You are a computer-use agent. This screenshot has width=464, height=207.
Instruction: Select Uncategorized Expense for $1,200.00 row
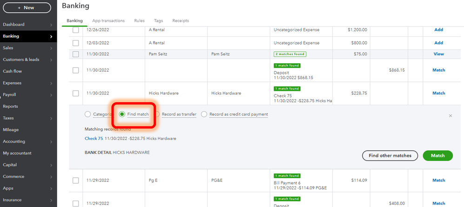296,30
